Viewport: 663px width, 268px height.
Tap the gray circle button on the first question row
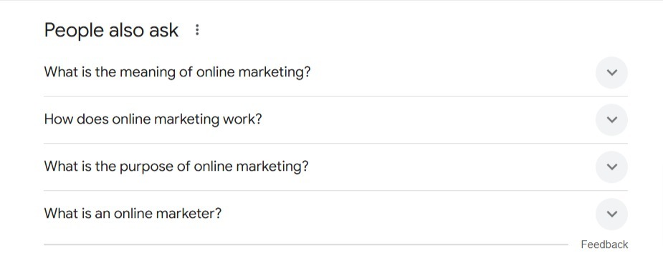pyautogui.click(x=611, y=72)
